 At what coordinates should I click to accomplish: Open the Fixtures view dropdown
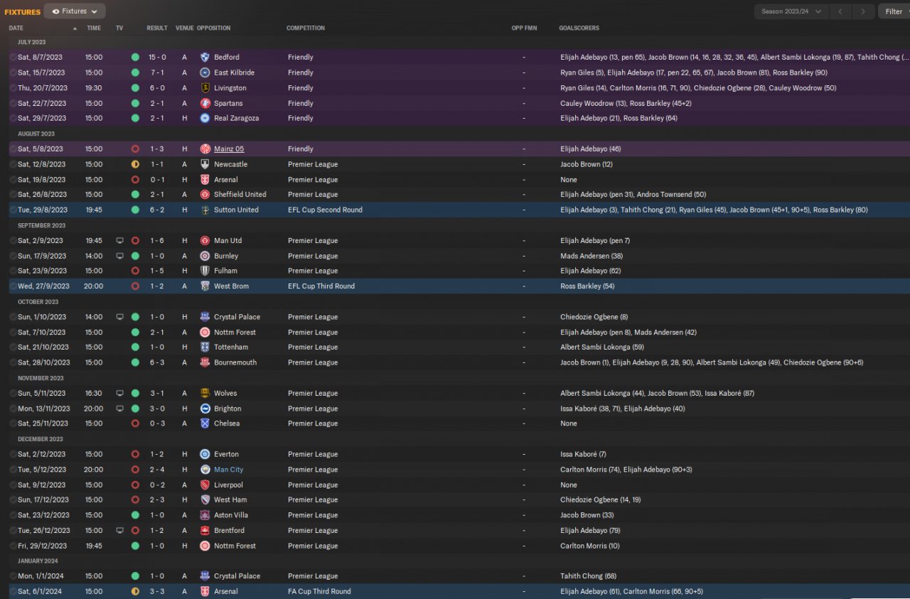pos(75,11)
